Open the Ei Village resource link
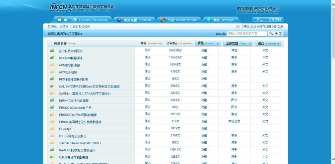Screen dimensions: 335x164 65,129
